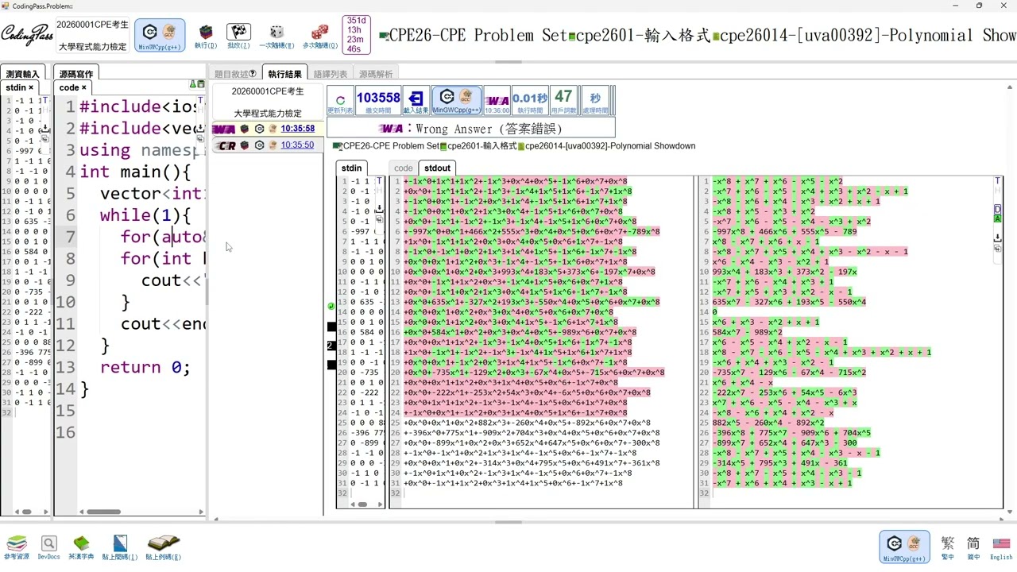Open the 源碼寫作 tab
Viewport: 1017px width, 572px height.
click(76, 74)
